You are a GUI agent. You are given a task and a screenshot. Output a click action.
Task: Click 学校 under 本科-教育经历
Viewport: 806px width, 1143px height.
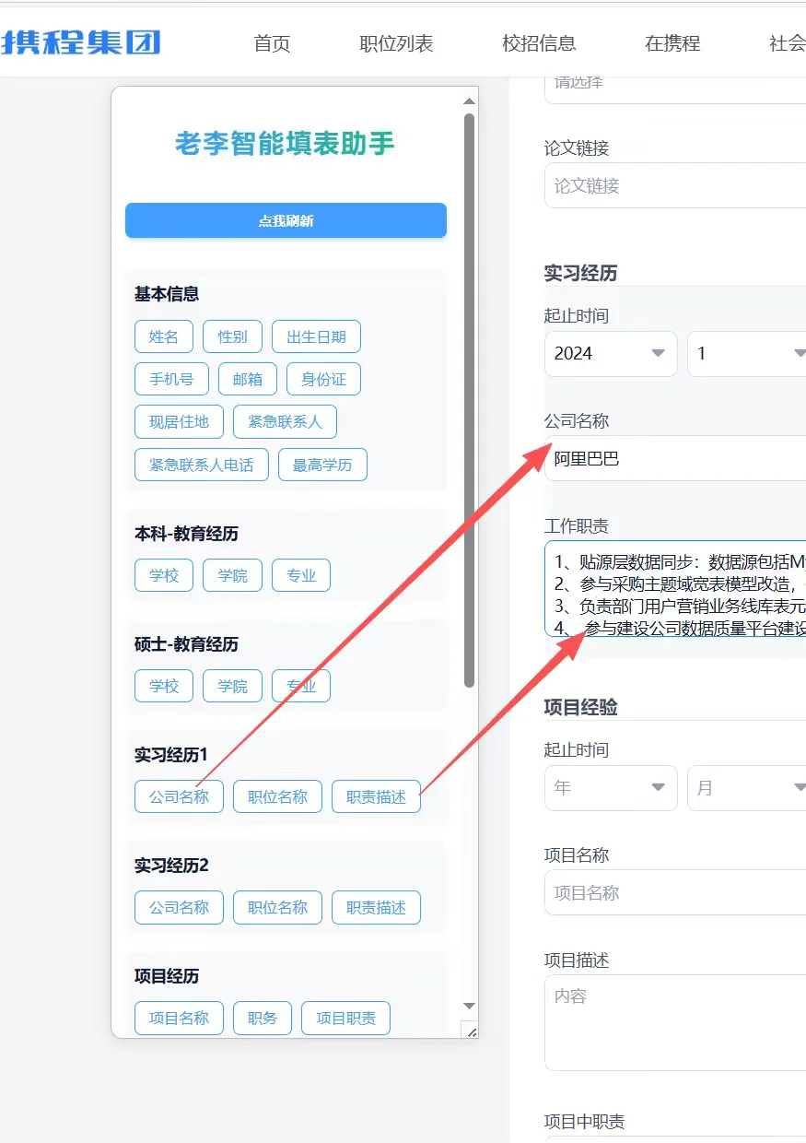164,575
